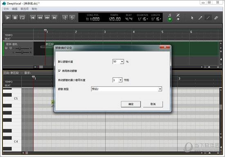Select the arrow pointer tool
Screen dimensions: 225x157
click(x=192, y=18)
